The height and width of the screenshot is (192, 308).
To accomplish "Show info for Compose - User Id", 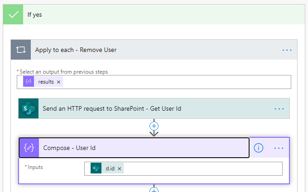I will click(x=258, y=148).
